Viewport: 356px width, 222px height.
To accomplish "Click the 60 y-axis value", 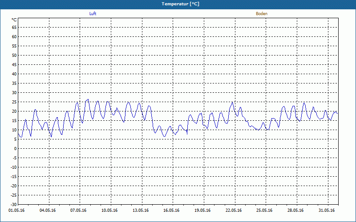I will click(14, 37).
